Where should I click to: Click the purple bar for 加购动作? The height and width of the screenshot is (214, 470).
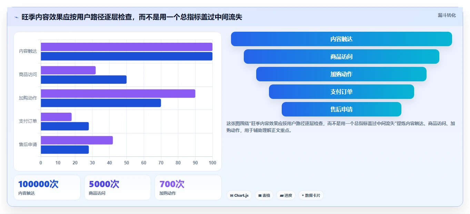pos(118,93)
